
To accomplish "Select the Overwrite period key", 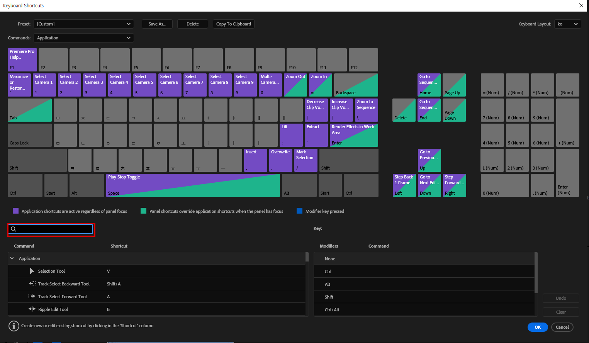I will (x=281, y=160).
